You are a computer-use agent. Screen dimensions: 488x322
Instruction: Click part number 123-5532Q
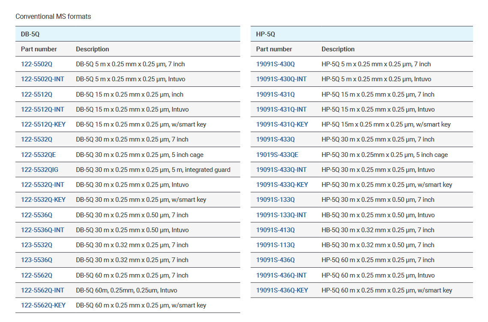[x=36, y=245]
